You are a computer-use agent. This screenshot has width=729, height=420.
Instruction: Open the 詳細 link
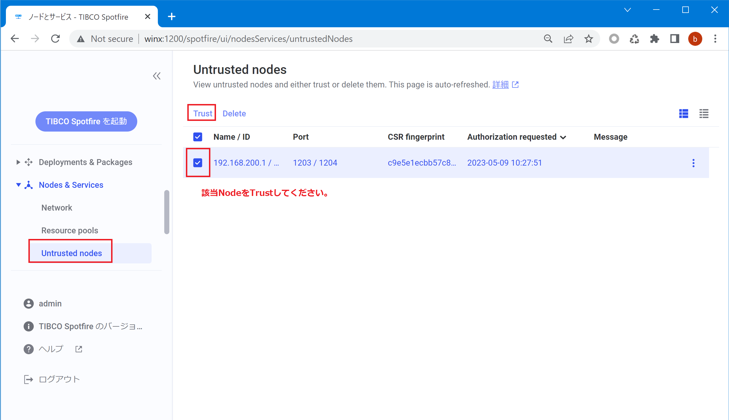[500, 85]
